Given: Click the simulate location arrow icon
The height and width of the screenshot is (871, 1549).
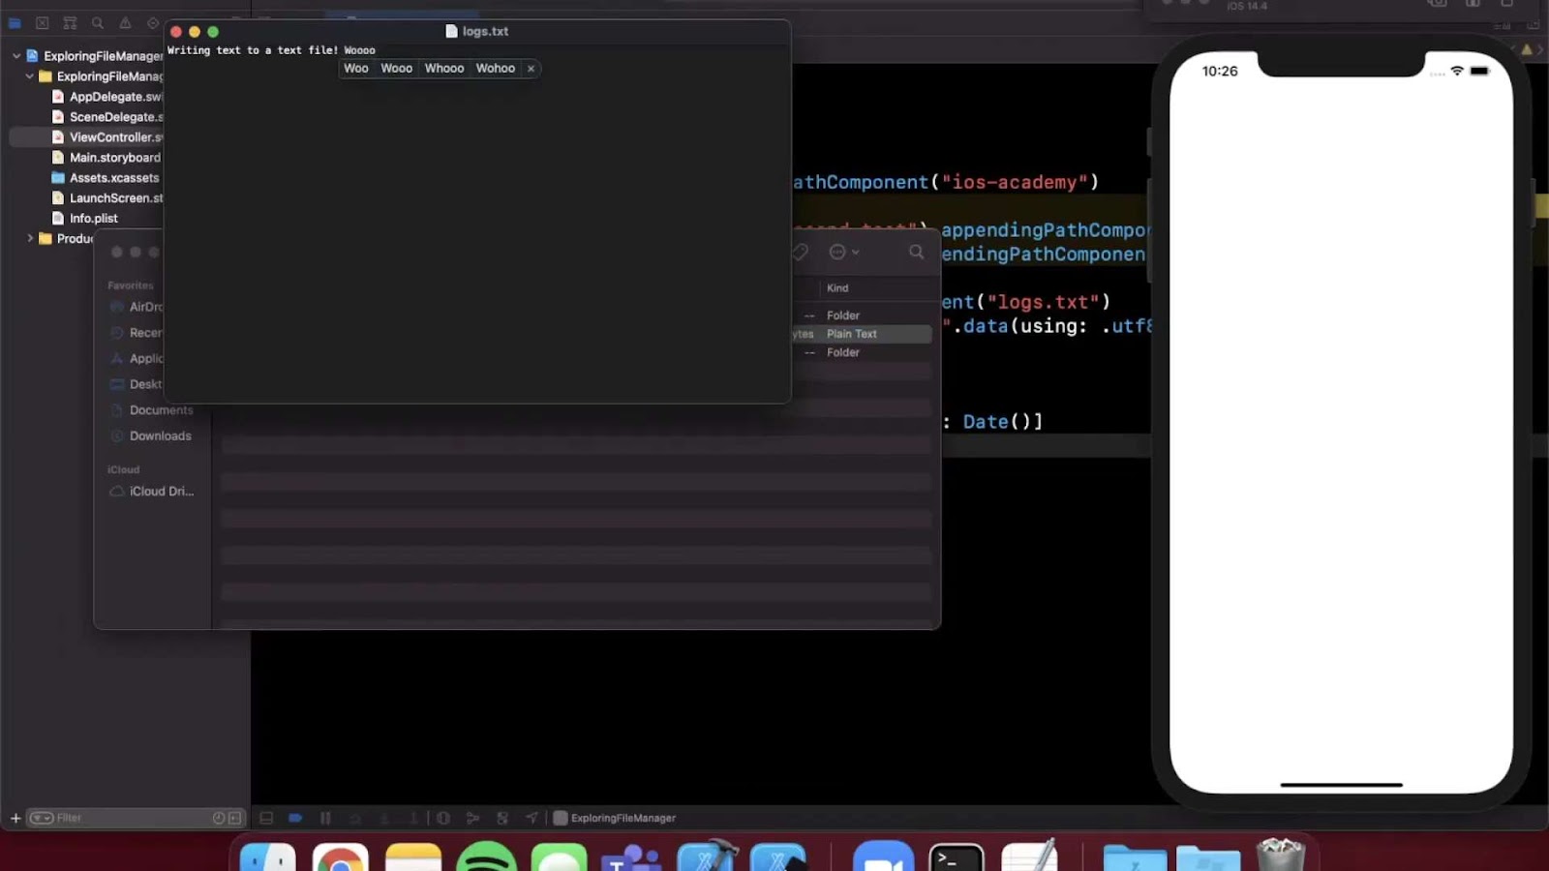Looking at the screenshot, I should click(x=532, y=819).
